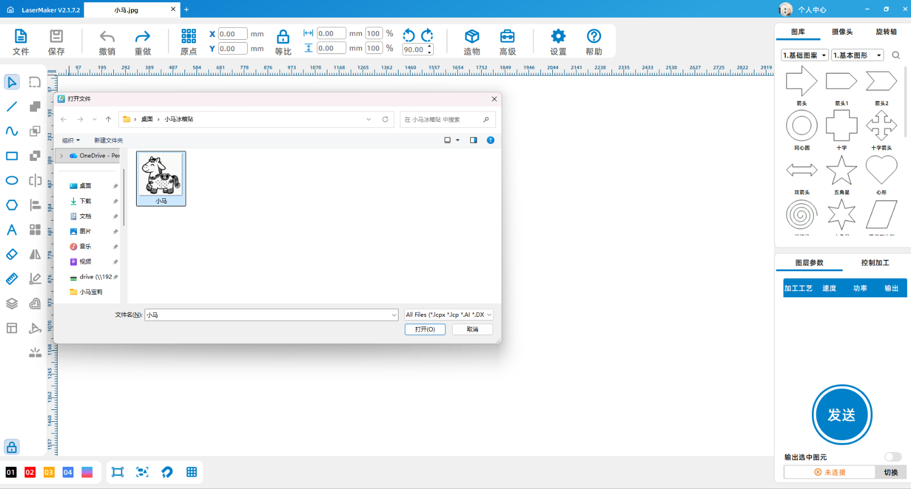Select the red 02 layer color
911x489 pixels.
tap(30, 472)
